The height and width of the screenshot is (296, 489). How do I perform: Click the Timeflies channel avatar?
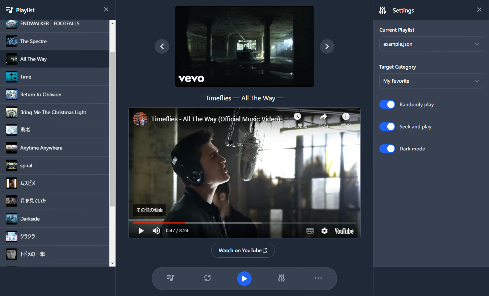(x=140, y=119)
